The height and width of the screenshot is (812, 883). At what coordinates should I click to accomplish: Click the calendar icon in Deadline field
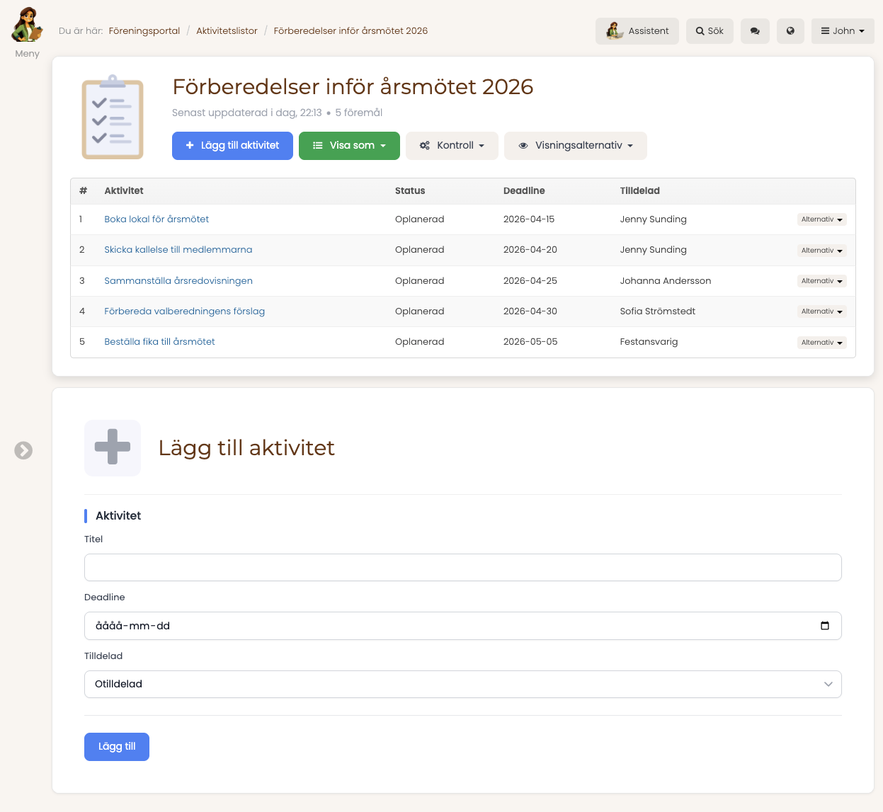click(x=824, y=626)
